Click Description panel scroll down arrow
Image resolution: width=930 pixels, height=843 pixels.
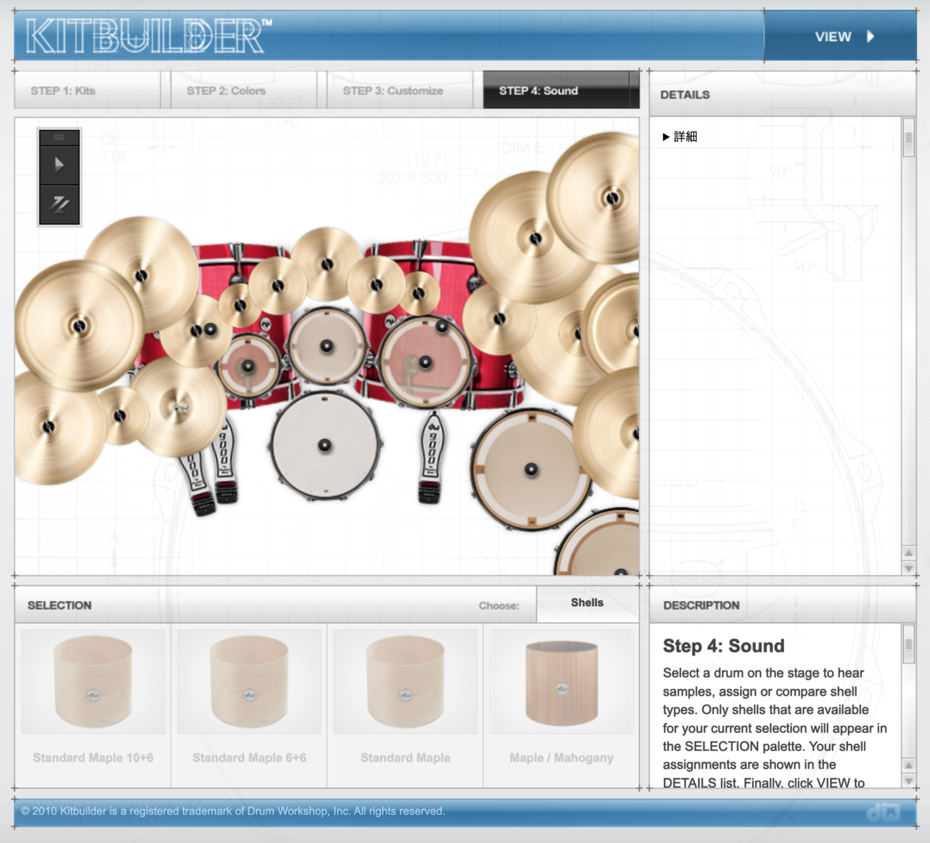pos(909,781)
